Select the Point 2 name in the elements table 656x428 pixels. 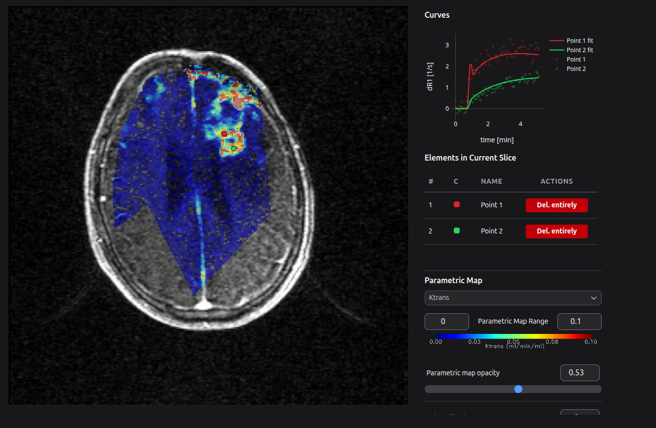pos(491,231)
